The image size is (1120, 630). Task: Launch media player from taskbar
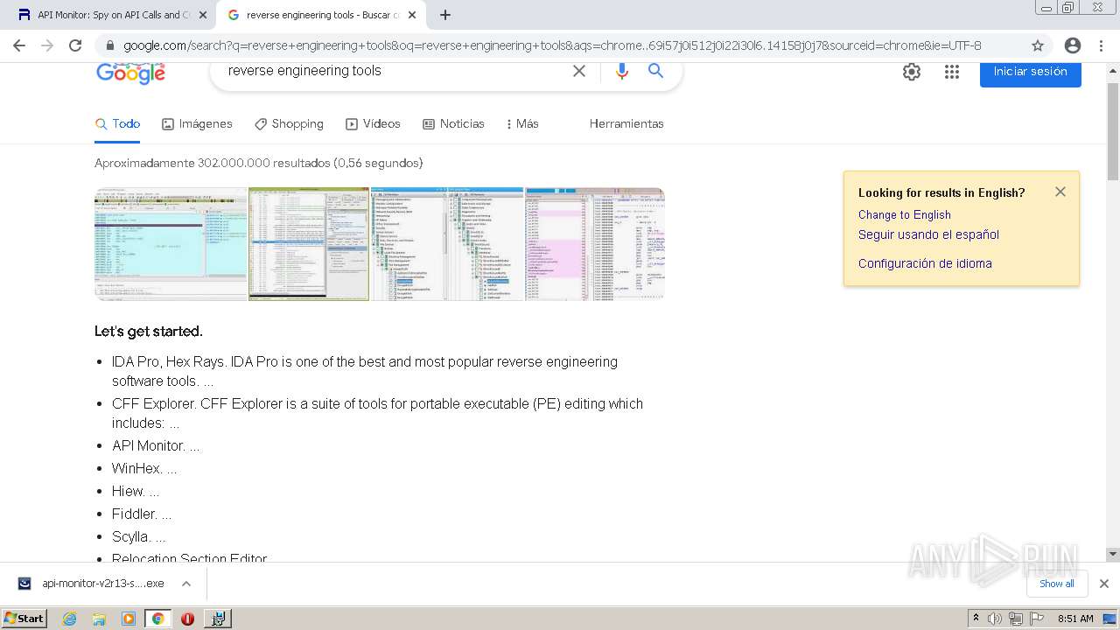129,619
